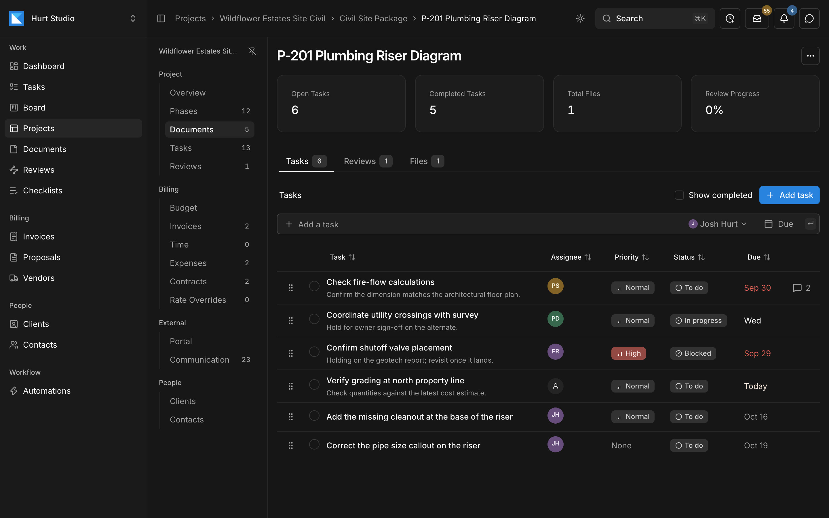Open the three-dot menu for the document
This screenshot has height=518, width=829.
810,56
